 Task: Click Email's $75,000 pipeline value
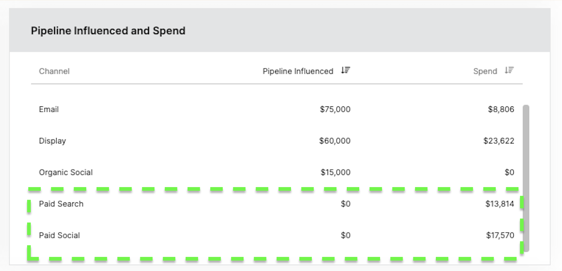pos(335,109)
